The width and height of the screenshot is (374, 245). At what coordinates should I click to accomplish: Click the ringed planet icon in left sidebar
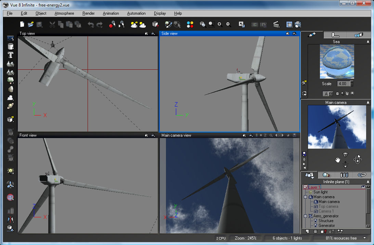pyautogui.click(x=10, y=106)
